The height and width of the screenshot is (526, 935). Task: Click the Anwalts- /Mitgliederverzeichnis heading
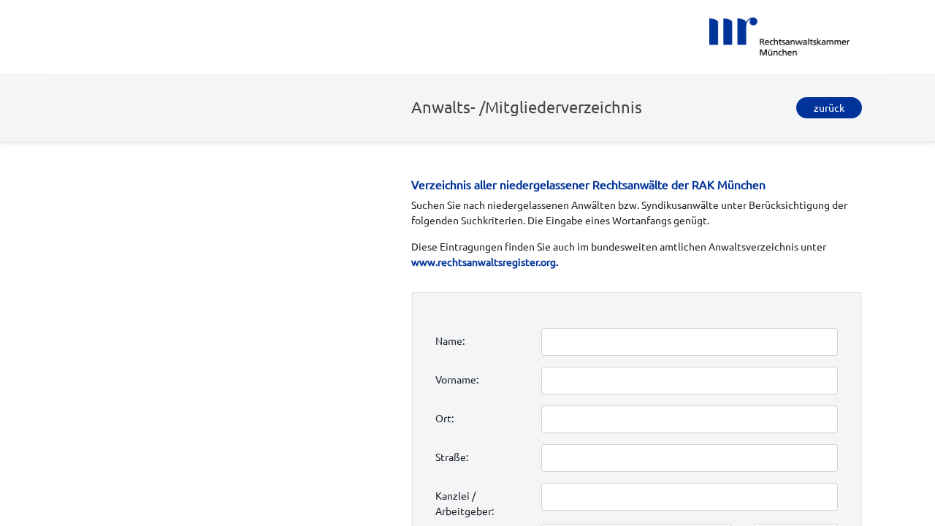click(x=527, y=107)
